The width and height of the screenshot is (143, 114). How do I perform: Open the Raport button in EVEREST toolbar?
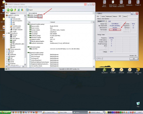[29, 10]
